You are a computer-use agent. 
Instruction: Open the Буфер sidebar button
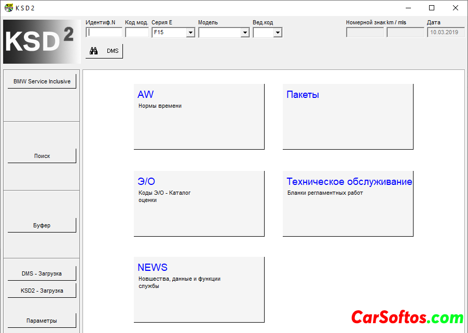point(42,225)
